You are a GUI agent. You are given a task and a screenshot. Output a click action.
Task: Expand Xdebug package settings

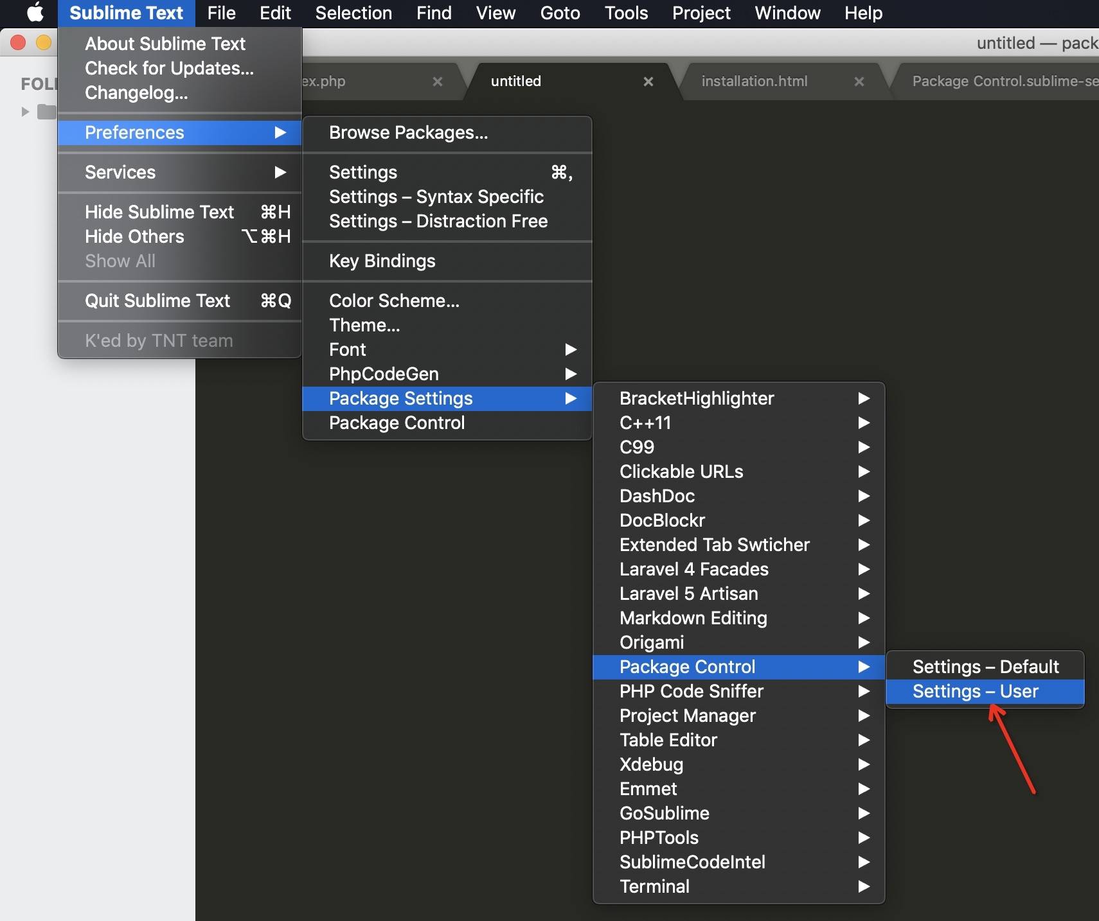point(738,764)
